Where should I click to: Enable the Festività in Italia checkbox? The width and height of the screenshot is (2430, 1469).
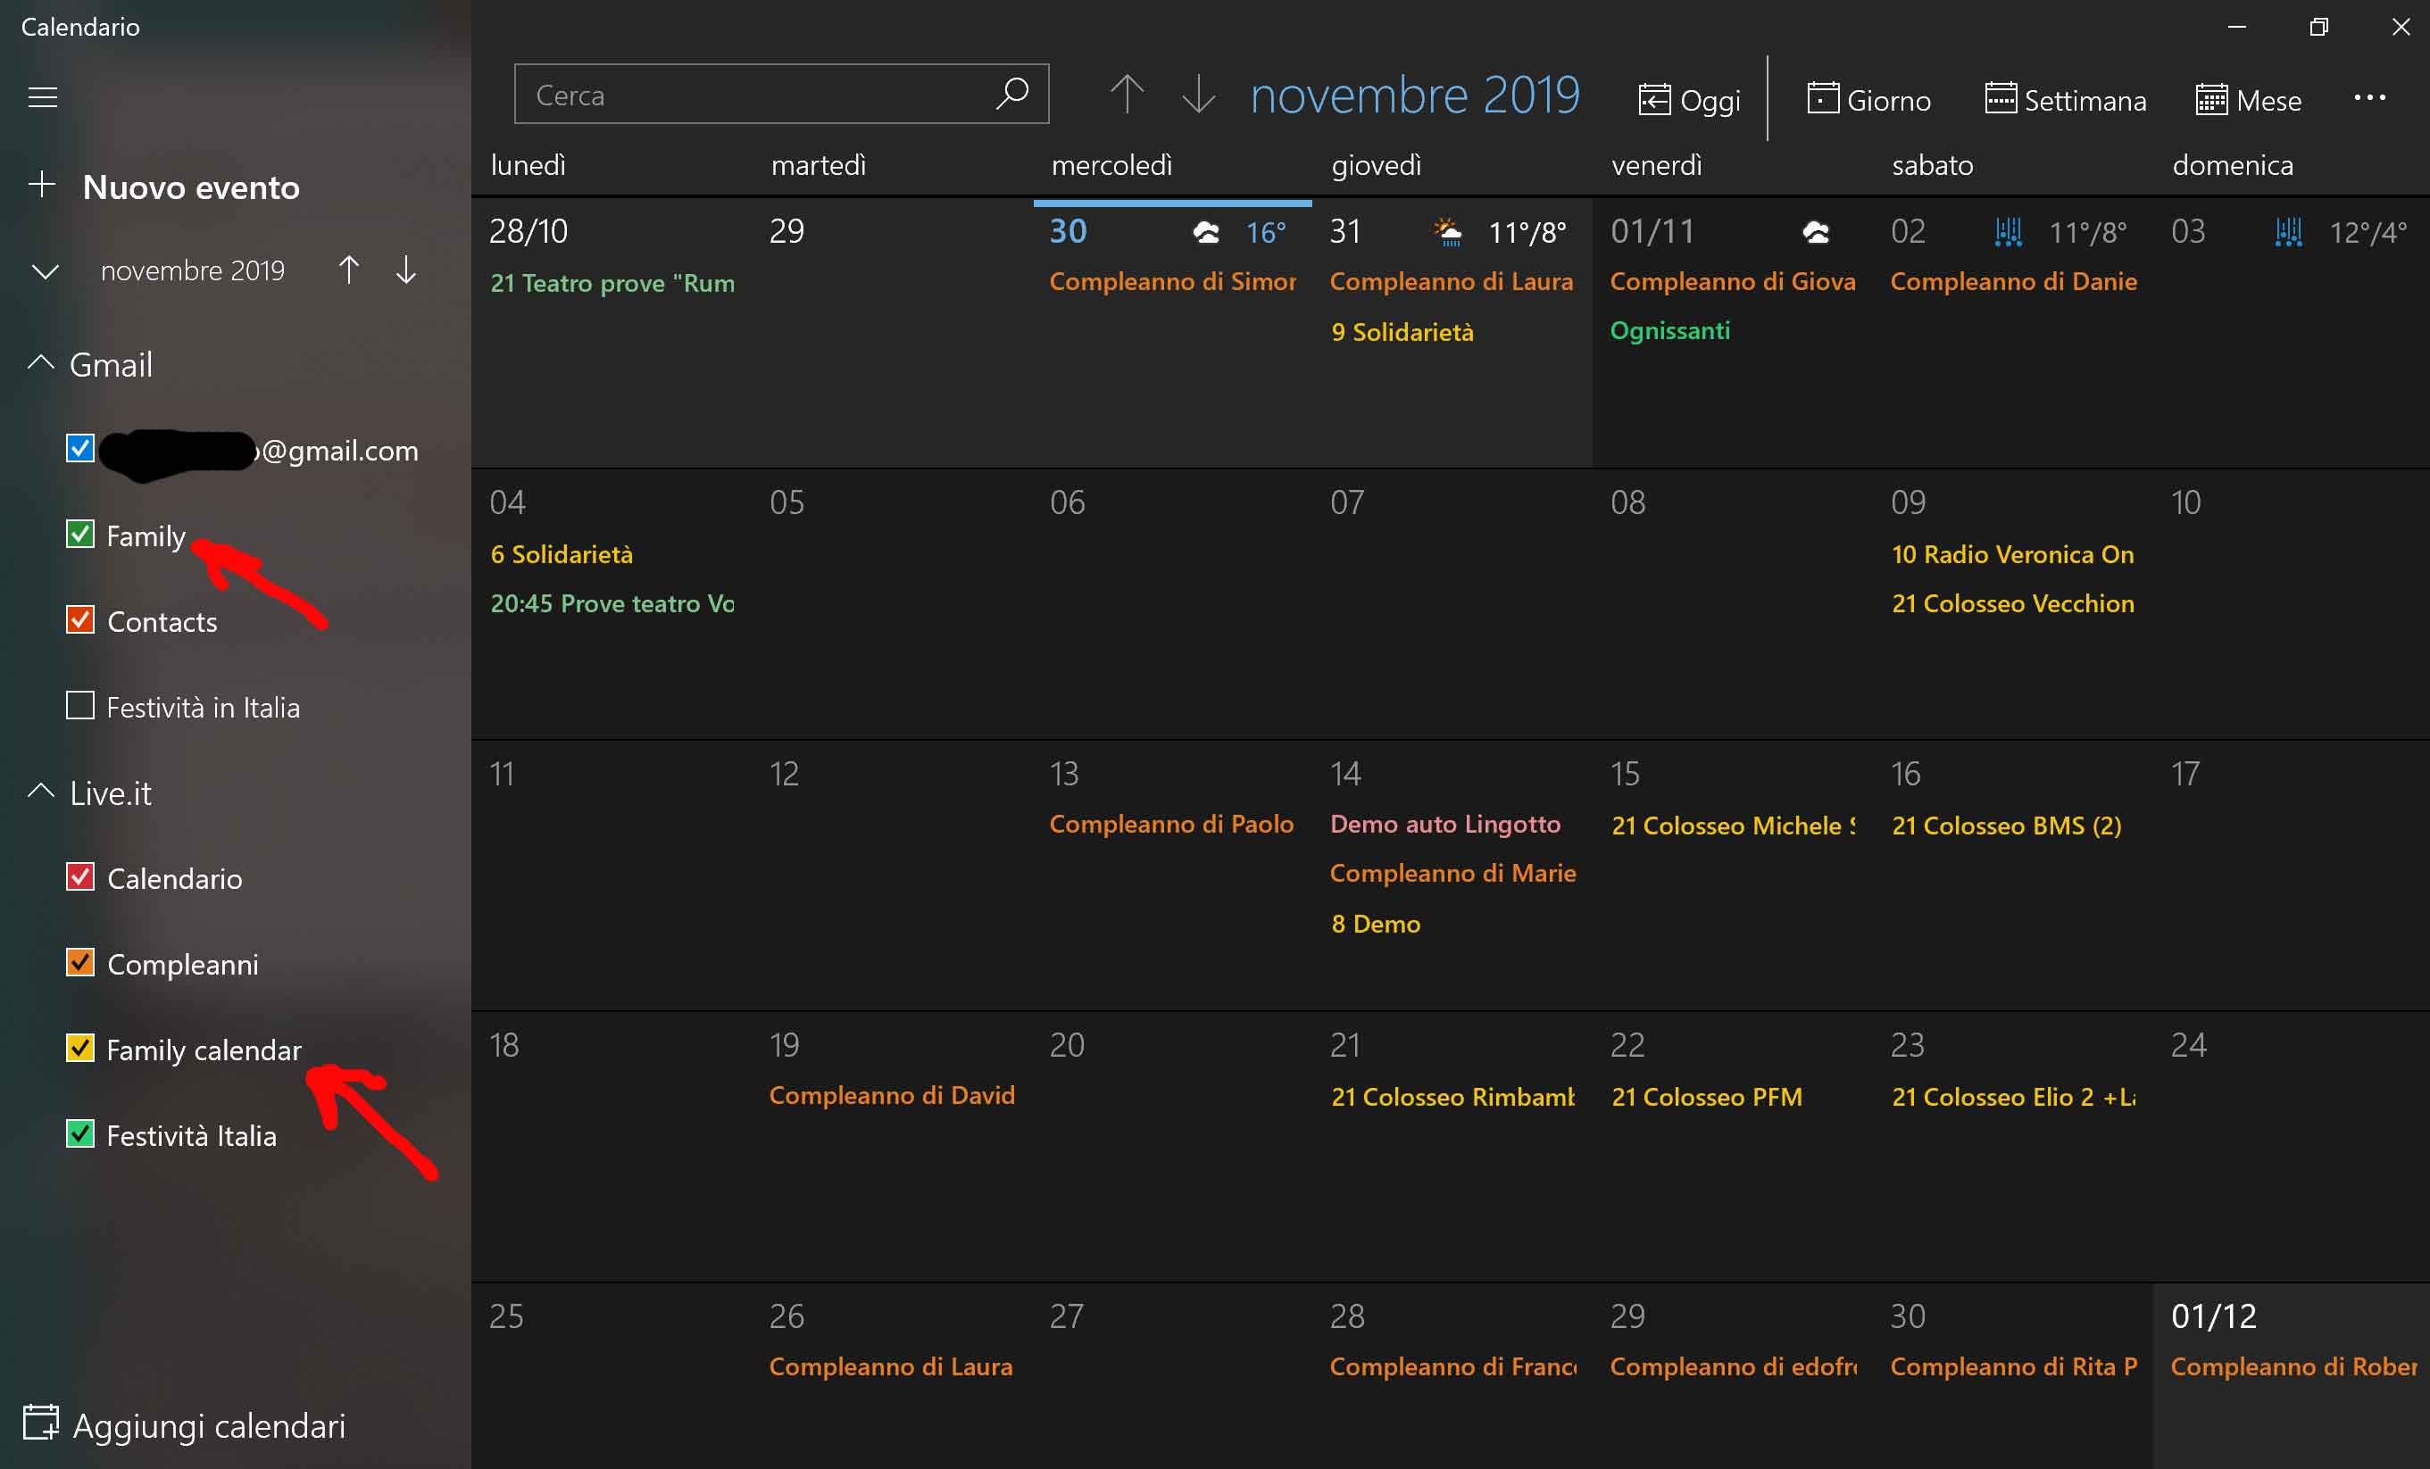click(x=79, y=706)
